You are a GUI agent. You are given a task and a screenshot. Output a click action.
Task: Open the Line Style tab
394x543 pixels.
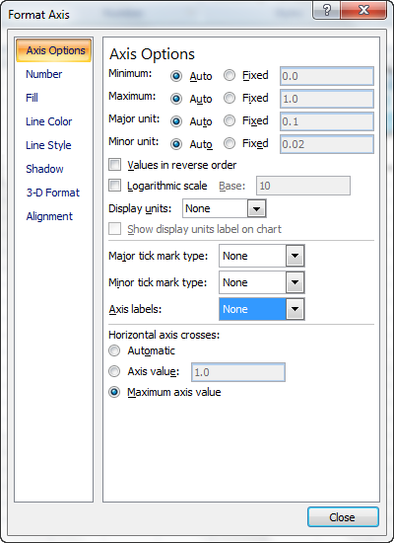tap(48, 145)
